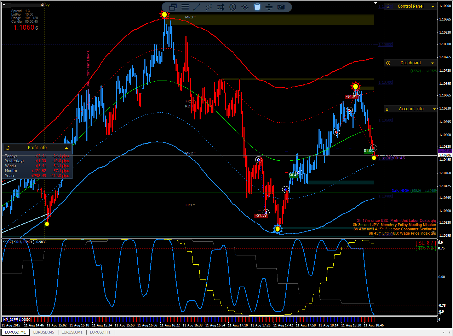
Task: Click the Yesterday row in Profit info
Action: pos(37,161)
